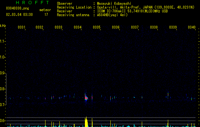Click the 0.9 kHz axis label
The height and width of the screenshot is (127, 200).
pyautogui.click(x=3, y=73)
